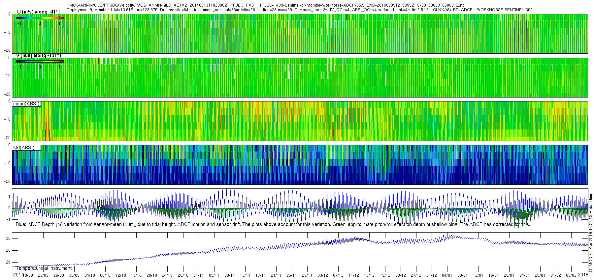Click the 12/01 date tick label
Image resolution: width=594 pixels, height=280 pixels.
point(478,275)
